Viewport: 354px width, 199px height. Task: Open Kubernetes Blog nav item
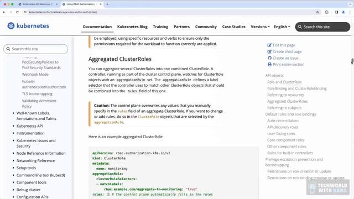132,27
